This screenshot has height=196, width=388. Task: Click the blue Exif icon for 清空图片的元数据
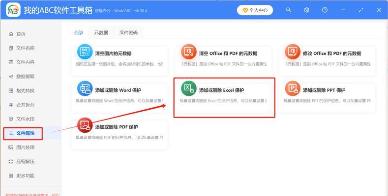coord(85,52)
